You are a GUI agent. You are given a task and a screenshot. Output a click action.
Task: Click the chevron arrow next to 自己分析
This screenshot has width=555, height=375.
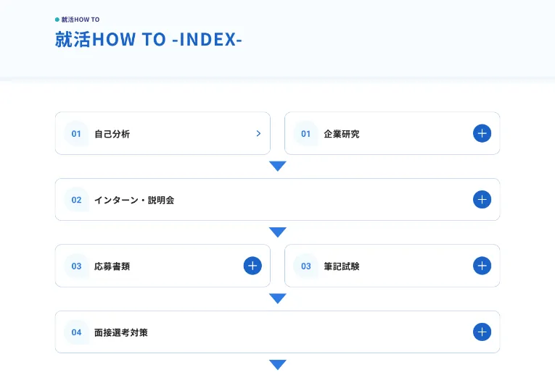pos(258,133)
